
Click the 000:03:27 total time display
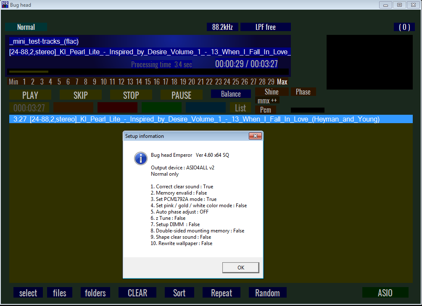point(29,108)
